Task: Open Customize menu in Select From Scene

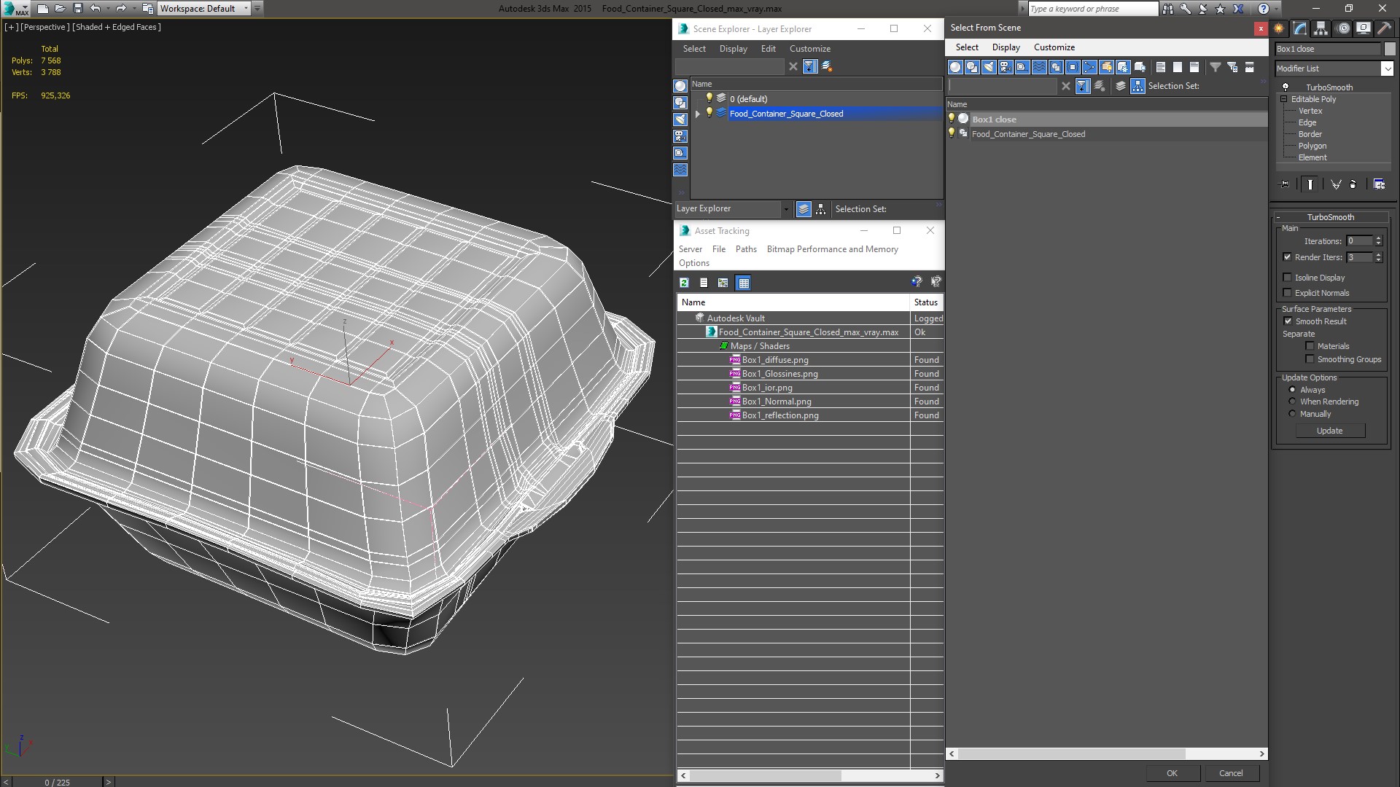Action: tap(1054, 47)
